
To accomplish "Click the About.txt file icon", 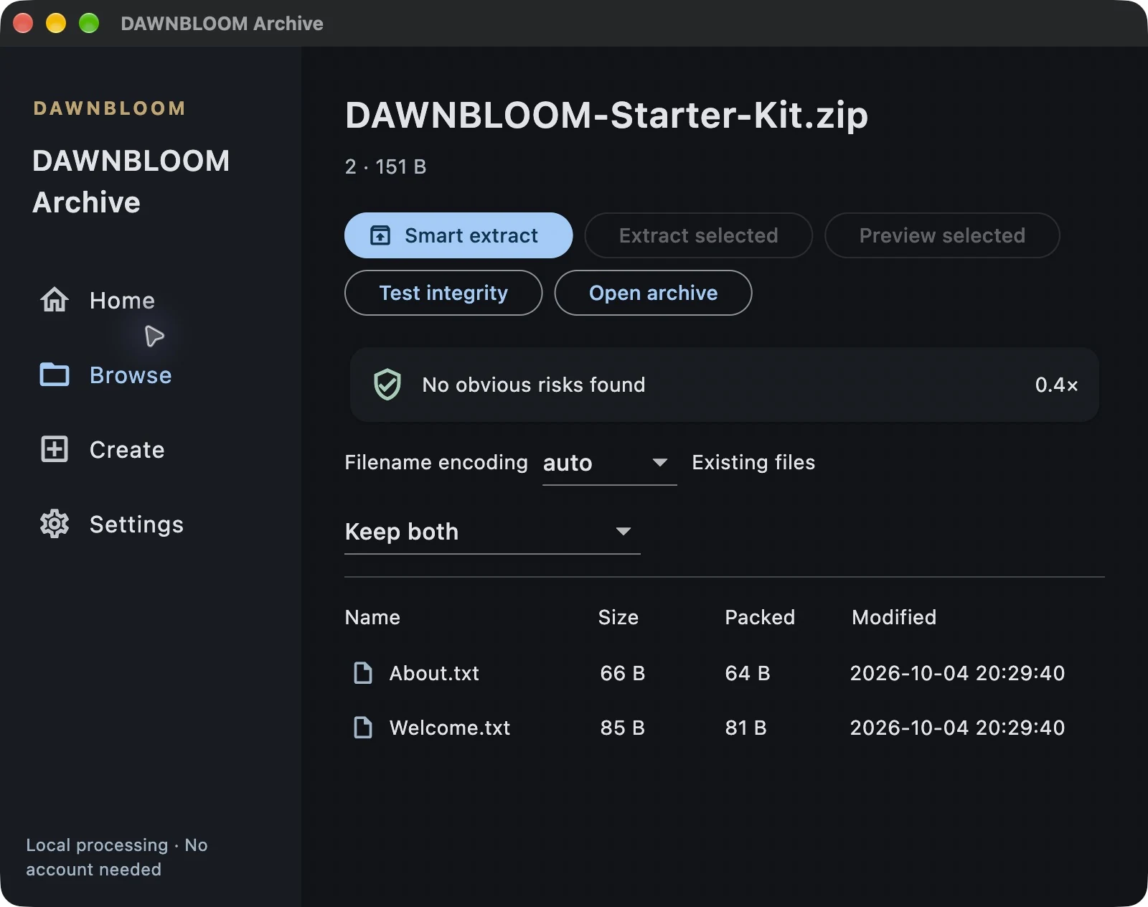I will (364, 673).
